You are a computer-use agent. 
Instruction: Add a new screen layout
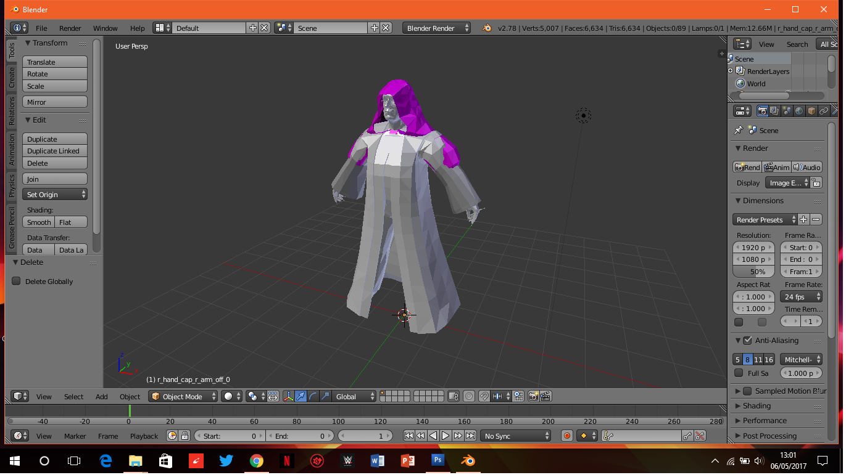pyautogui.click(x=252, y=28)
